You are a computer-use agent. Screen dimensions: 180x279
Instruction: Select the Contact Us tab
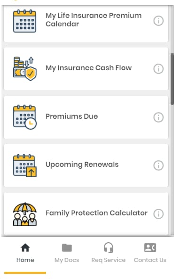click(x=150, y=253)
